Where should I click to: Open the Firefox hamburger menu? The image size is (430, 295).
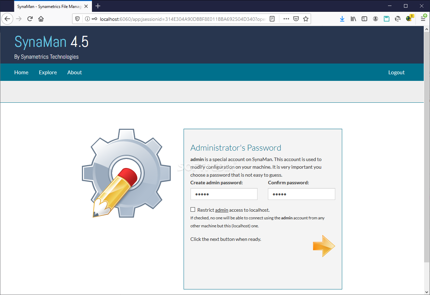[x=423, y=19]
